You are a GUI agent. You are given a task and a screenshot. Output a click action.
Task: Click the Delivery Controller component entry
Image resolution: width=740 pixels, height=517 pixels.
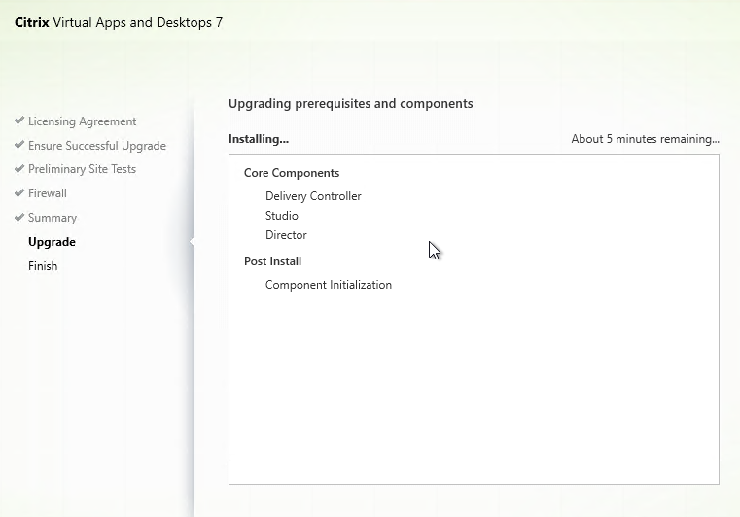pos(313,196)
